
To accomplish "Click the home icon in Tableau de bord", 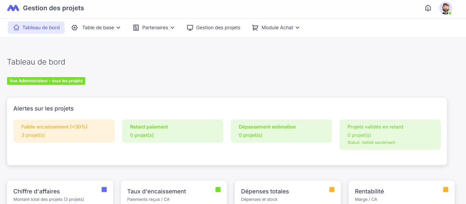I will (16, 28).
